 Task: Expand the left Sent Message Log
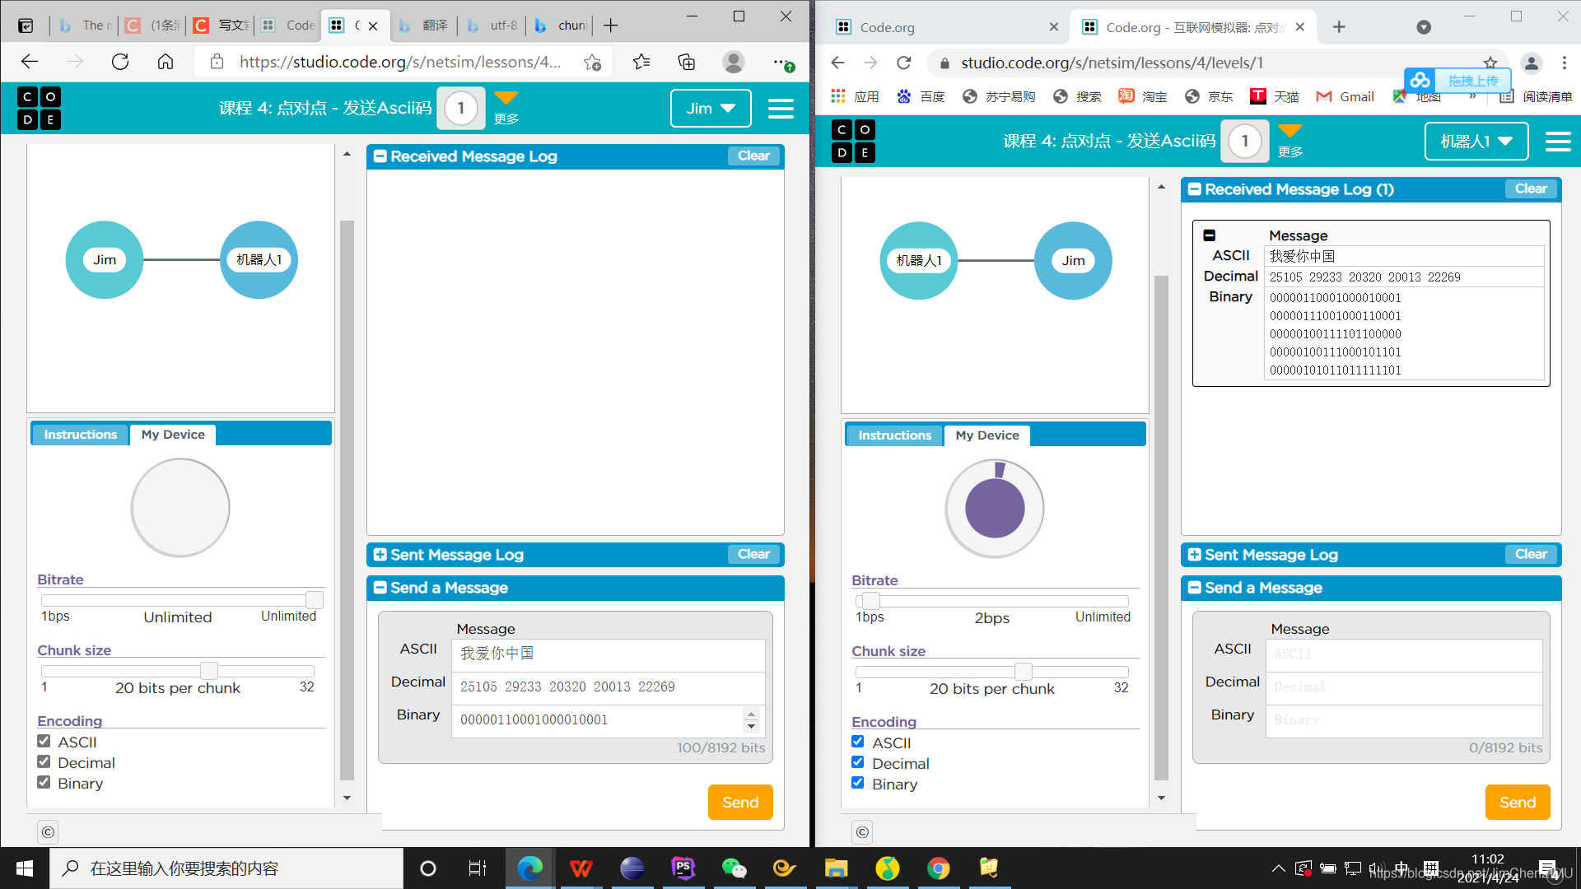pyautogui.click(x=380, y=555)
